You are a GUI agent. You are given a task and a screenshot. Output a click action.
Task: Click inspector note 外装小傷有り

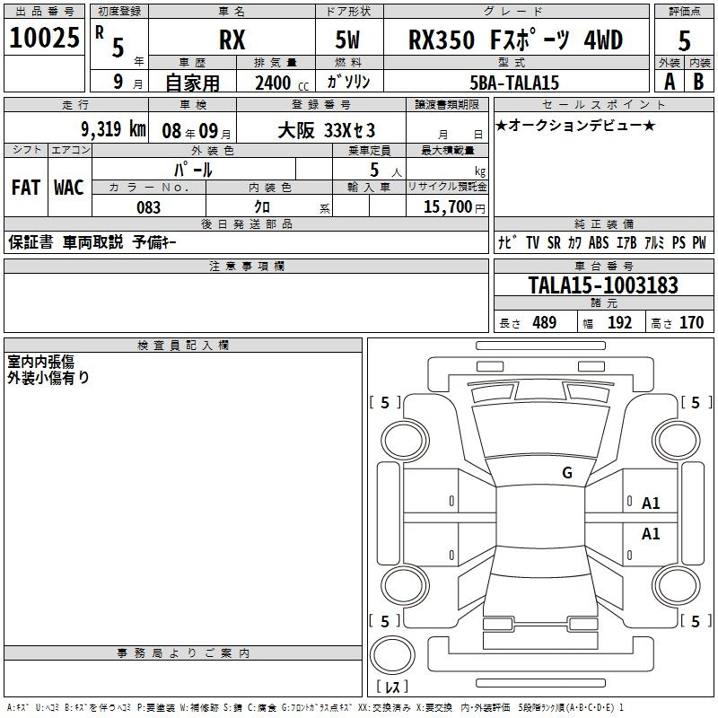click(48, 377)
